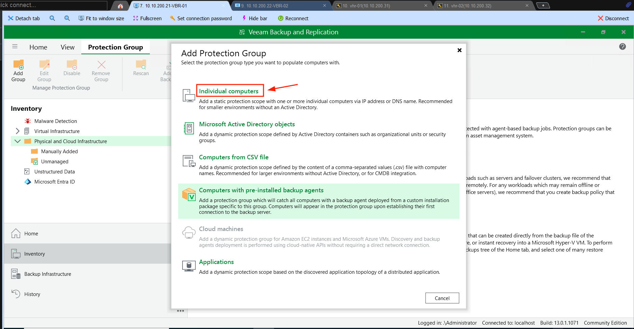Click Detach tab in connection bar
The height and width of the screenshot is (329, 634).
pyautogui.click(x=24, y=18)
